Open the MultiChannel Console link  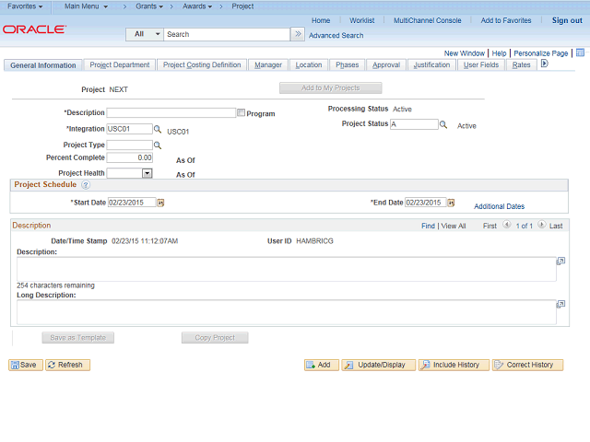tap(428, 20)
